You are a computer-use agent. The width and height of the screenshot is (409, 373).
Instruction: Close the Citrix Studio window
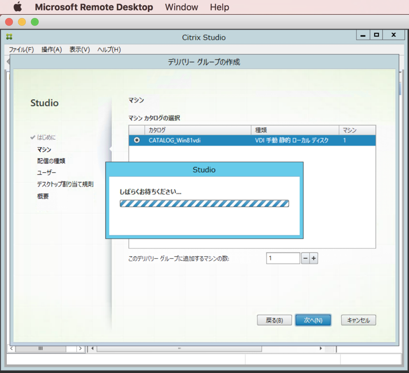point(393,35)
